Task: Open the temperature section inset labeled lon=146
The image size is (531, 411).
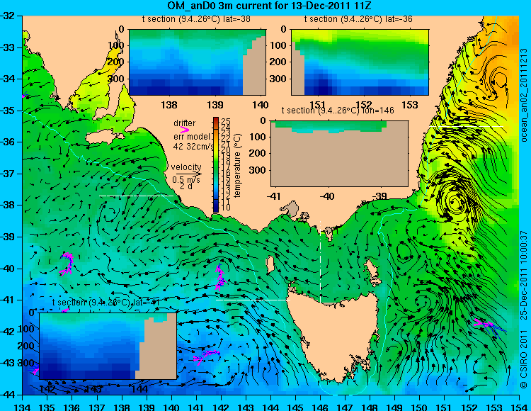Action: click(x=339, y=154)
